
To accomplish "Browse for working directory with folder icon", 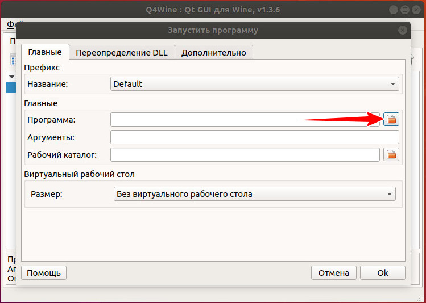I will [391, 154].
